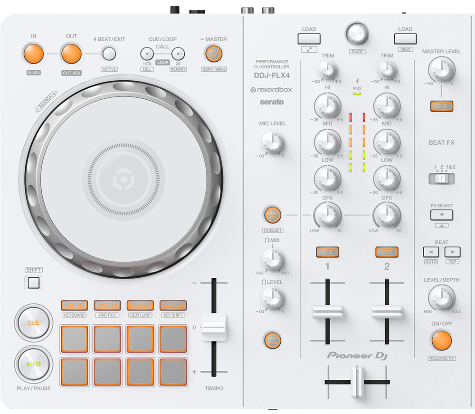Switch to SAMPLER pad mode
The height and width of the screenshot is (414, 475).
point(173,305)
